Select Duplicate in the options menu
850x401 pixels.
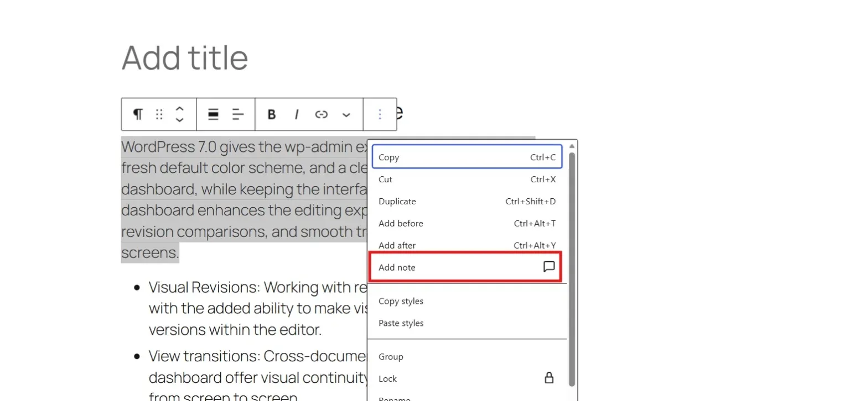pos(467,201)
